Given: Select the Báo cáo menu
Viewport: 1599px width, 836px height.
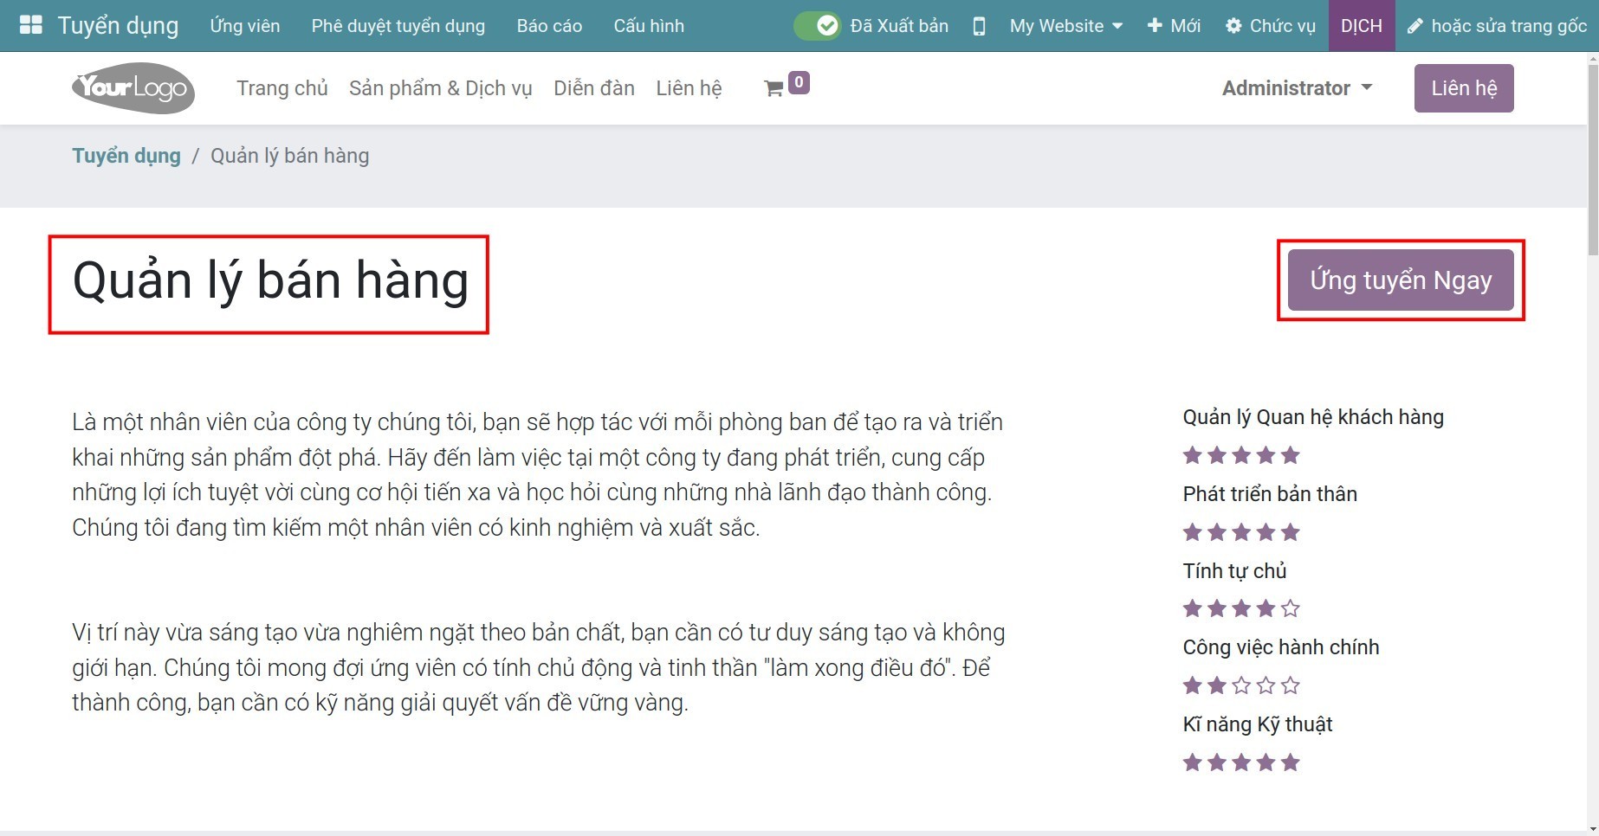Looking at the screenshot, I should click(x=548, y=25).
